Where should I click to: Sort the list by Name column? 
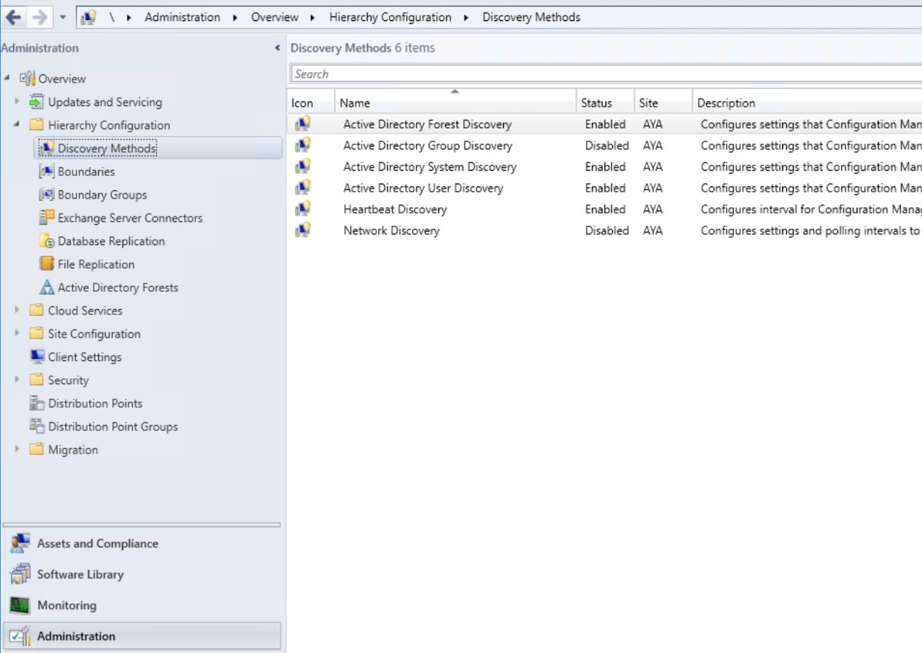(455, 100)
